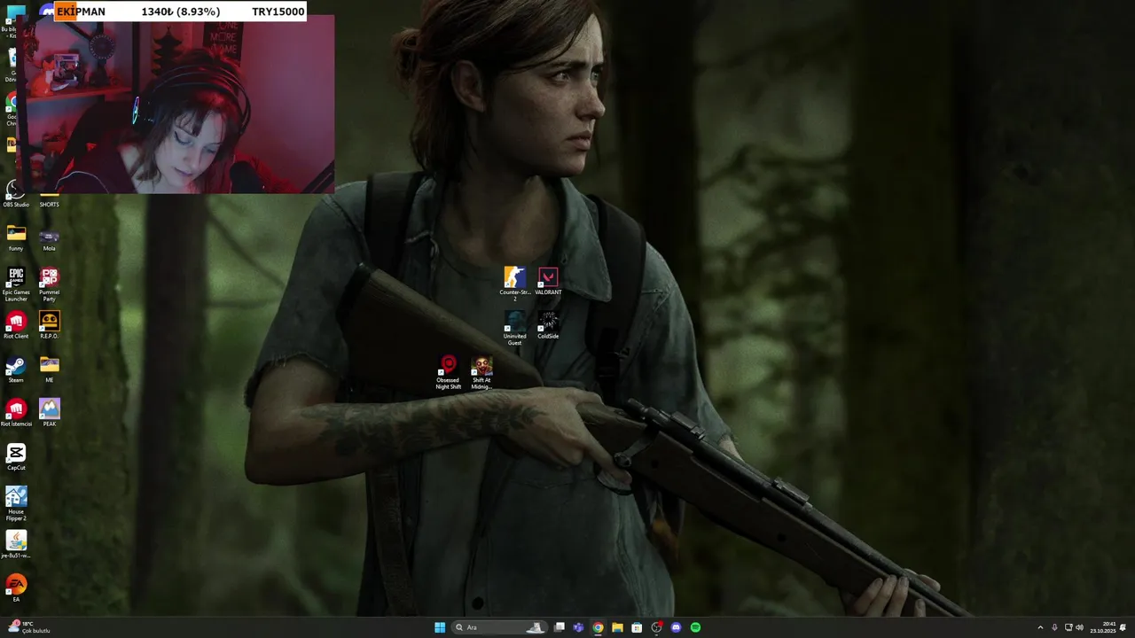Select the Counter-Strike 2 shortcut
Screen dimensions: 1135x638
pos(514,284)
